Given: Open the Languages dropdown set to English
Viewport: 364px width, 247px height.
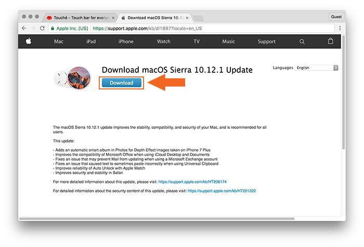Looking at the screenshot, I should coord(316,68).
